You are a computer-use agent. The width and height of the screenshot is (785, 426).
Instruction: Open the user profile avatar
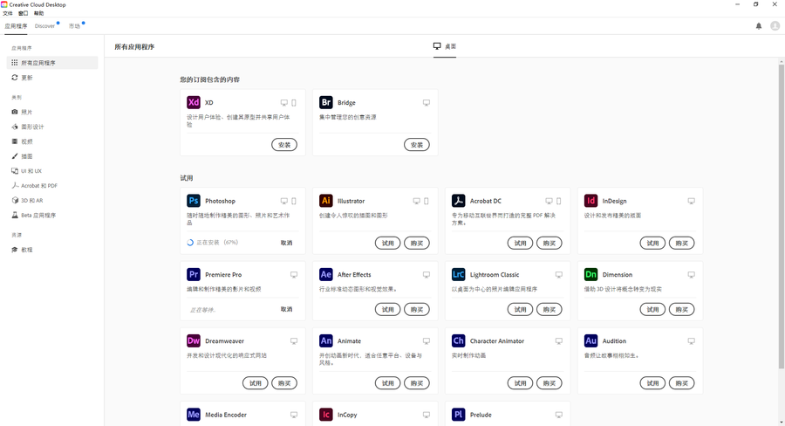pos(775,26)
